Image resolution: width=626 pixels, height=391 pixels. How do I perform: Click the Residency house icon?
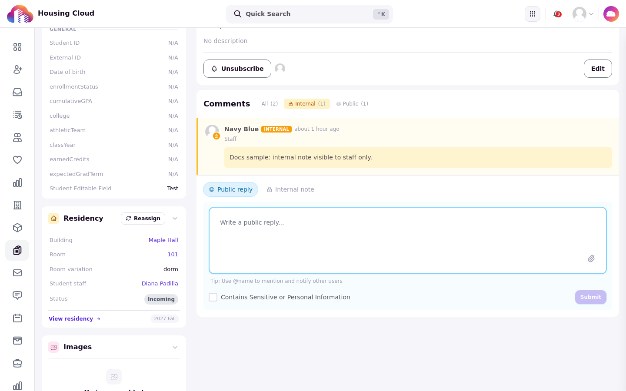[53, 219]
